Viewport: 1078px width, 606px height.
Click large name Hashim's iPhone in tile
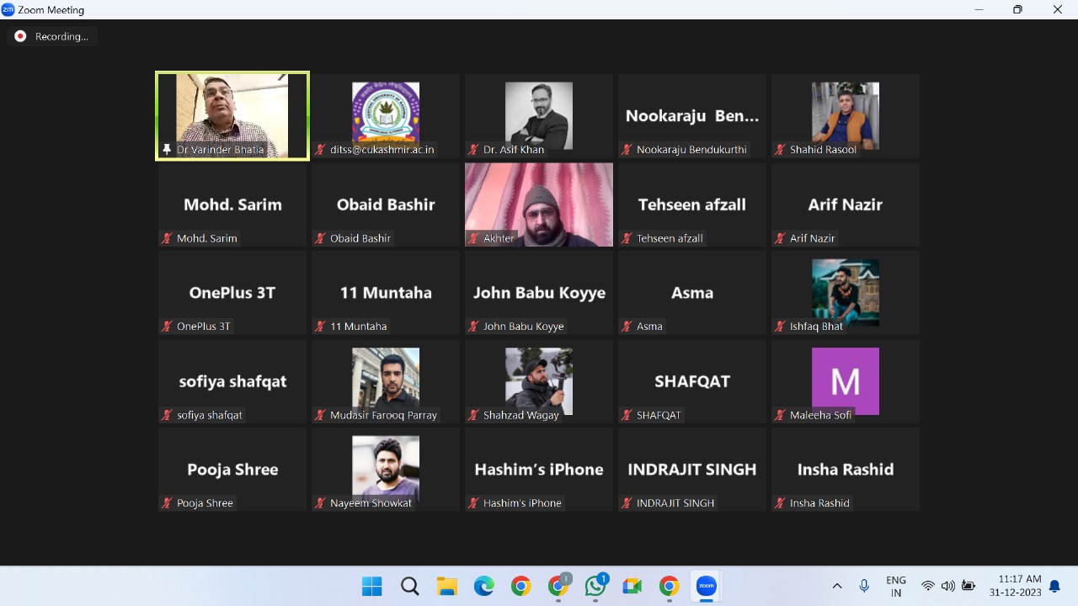[x=539, y=470]
